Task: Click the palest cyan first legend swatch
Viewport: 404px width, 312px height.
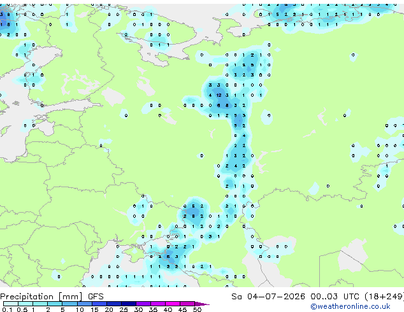Action: [11, 304]
